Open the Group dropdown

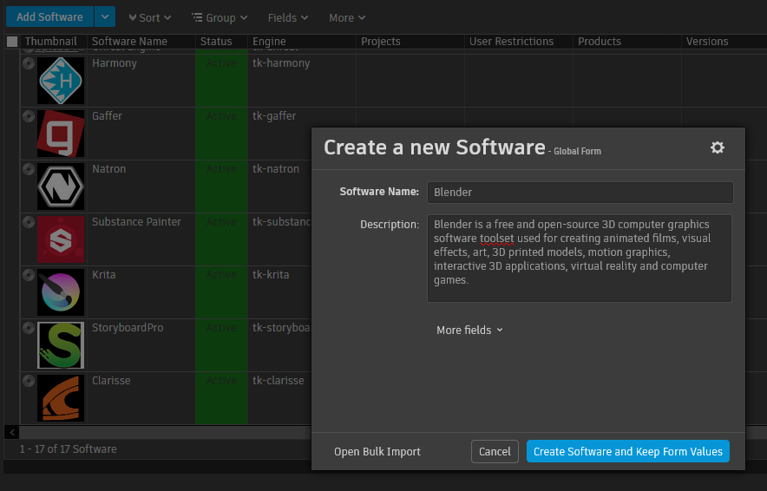(x=220, y=17)
